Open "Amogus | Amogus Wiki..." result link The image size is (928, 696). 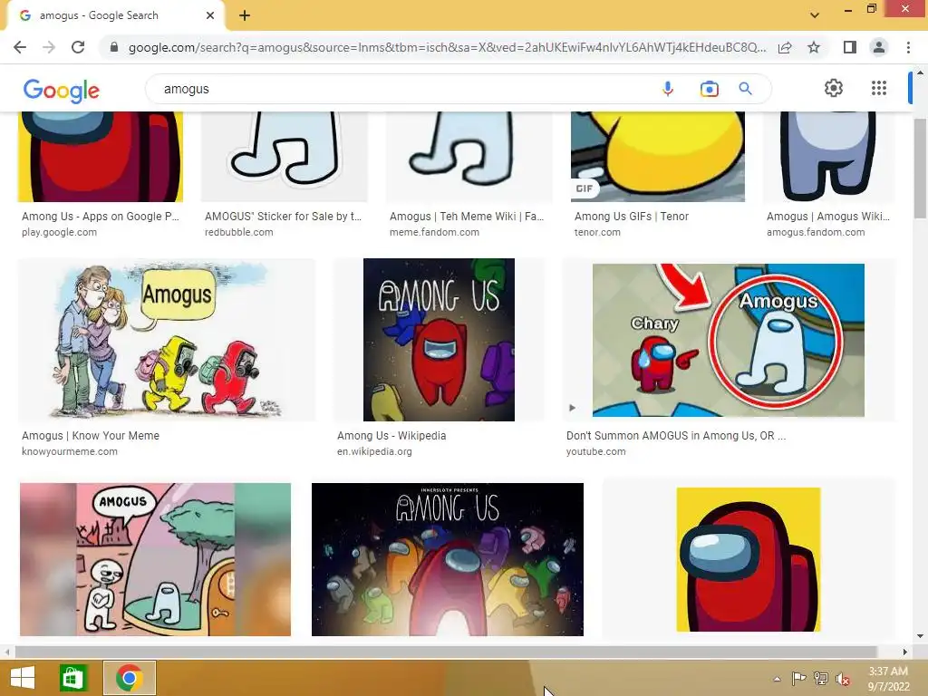pyautogui.click(x=828, y=217)
